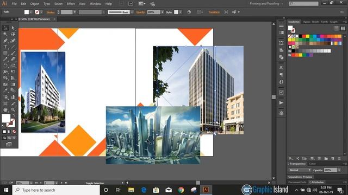
Task: Click the Isolate Selected Object icon
Action: [x=226, y=12]
